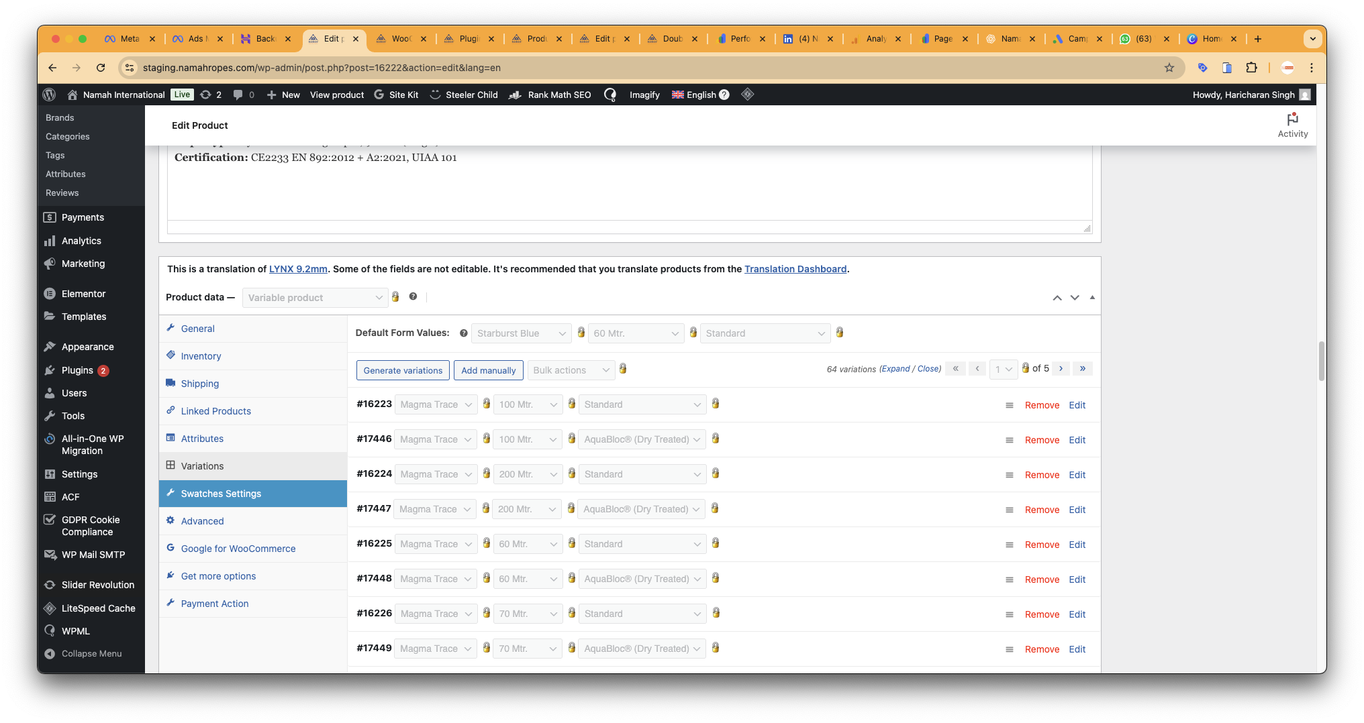Remove variation #16224

coord(1042,475)
